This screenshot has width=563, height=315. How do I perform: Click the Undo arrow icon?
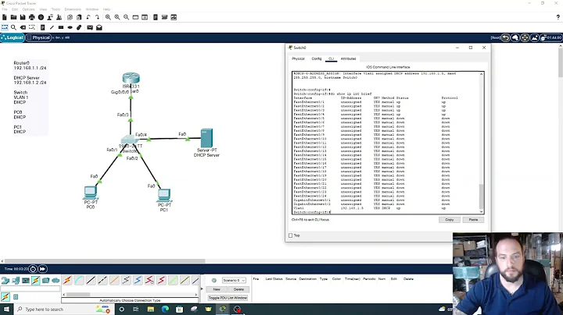(88, 17)
